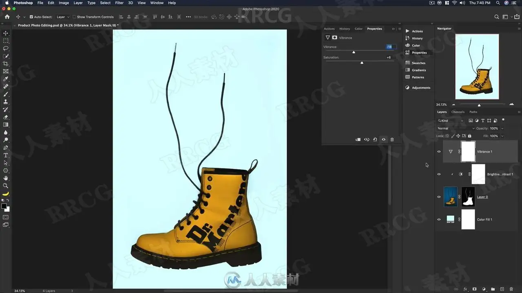Open the Auto-Select Layer dropdown

pyautogui.click(x=63, y=17)
